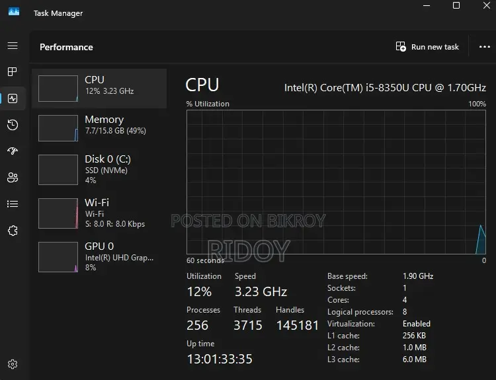Click the L2 cache 1.0 MB value
496x380 pixels.
[x=415, y=348]
